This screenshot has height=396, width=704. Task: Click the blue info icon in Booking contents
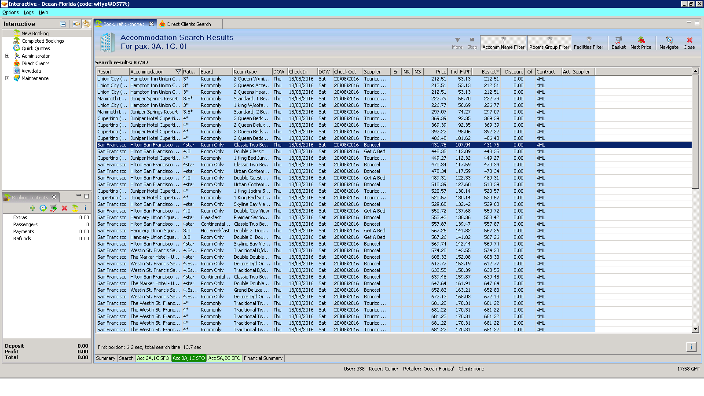pyautogui.click(x=85, y=208)
